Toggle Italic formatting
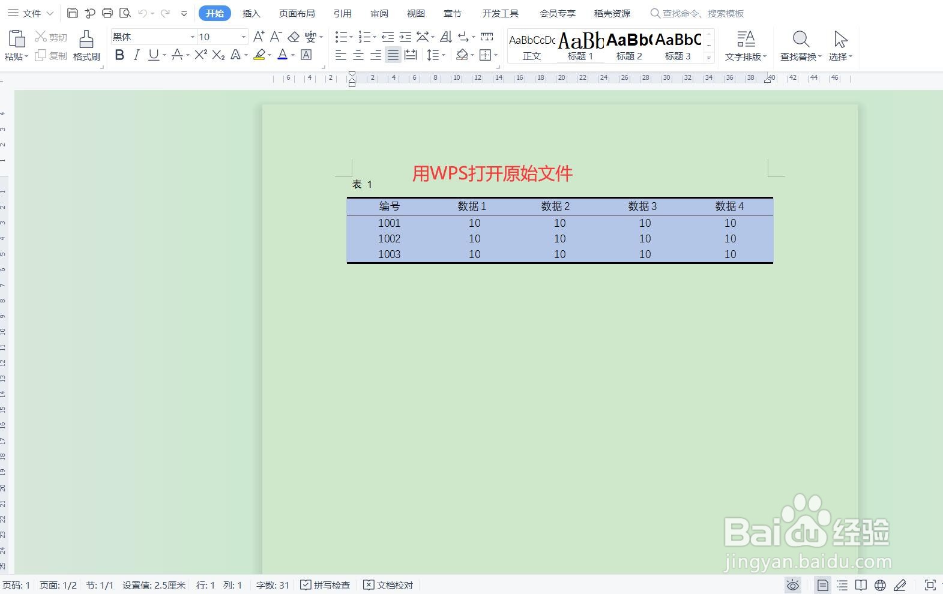The image size is (943, 594). [x=137, y=55]
